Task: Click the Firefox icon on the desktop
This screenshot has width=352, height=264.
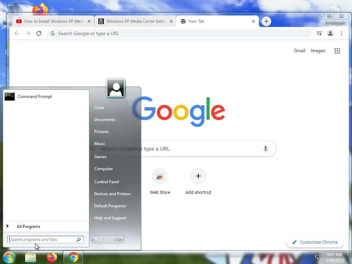Action: click(x=41, y=9)
